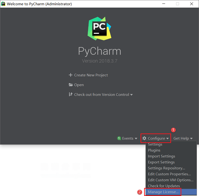Click the PyCharm logo in the center
The width and height of the screenshot is (199, 196).
point(99,29)
